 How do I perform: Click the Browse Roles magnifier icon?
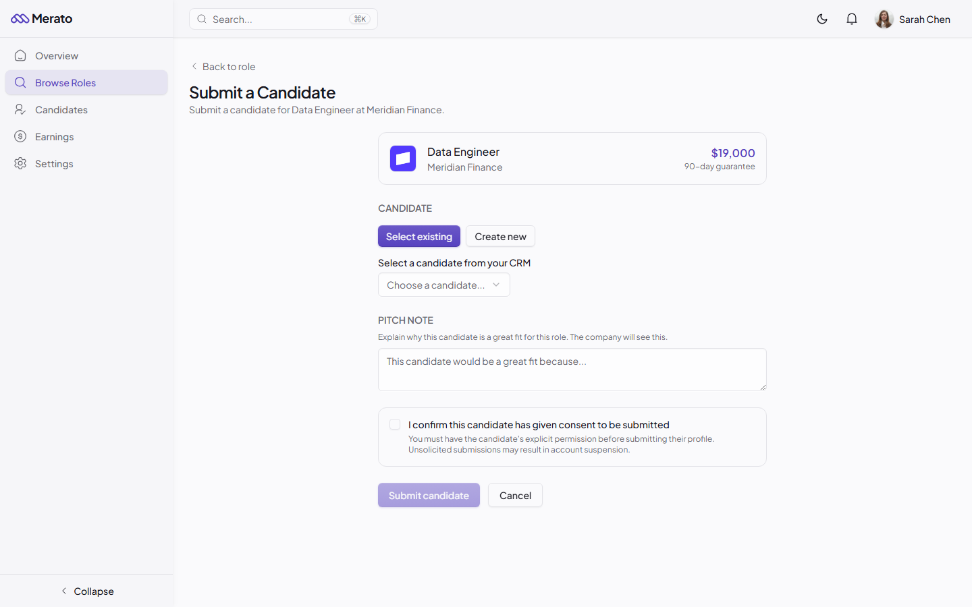coord(20,82)
